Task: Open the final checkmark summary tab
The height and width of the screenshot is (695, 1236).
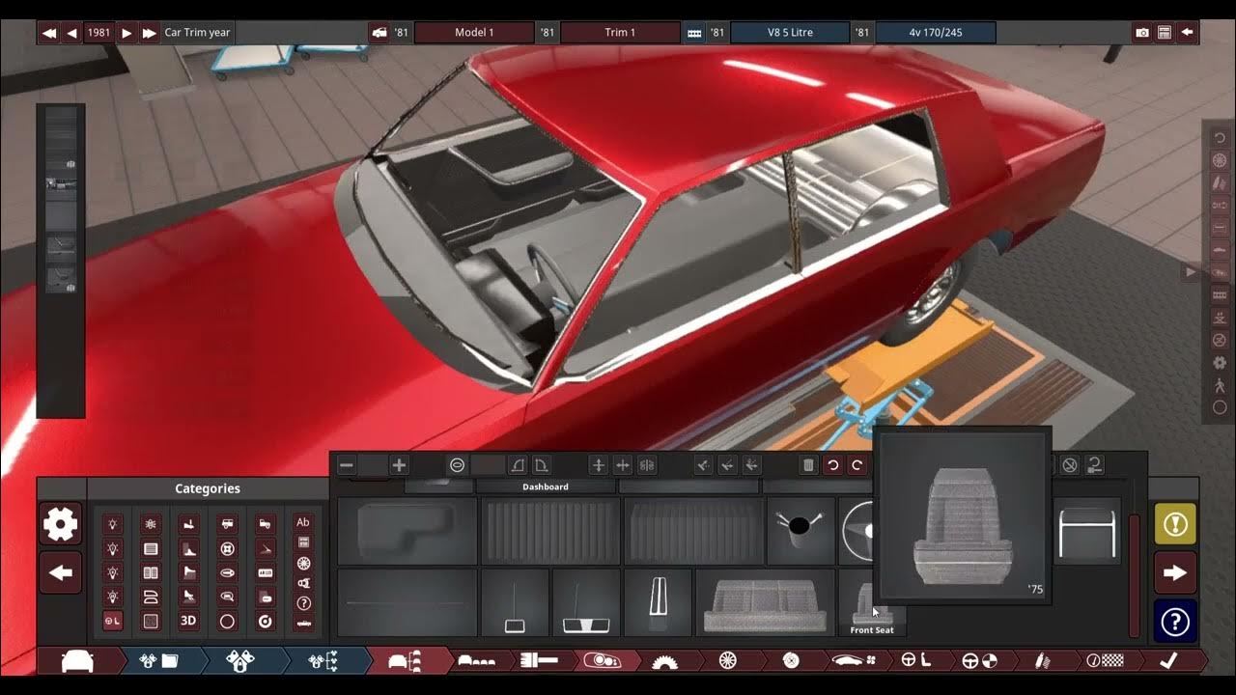Action: pos(1168,660)
